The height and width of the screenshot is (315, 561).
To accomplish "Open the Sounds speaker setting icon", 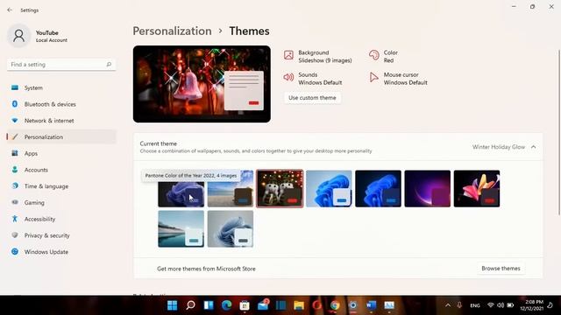I will [x=288, y=78].
